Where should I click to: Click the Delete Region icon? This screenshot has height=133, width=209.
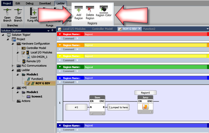[90, 9]
